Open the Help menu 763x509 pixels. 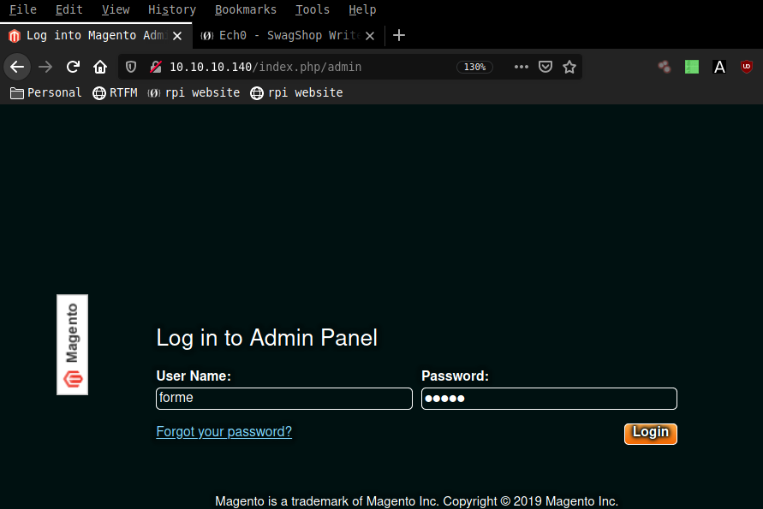pyautogui.click(x=362, y=9)
